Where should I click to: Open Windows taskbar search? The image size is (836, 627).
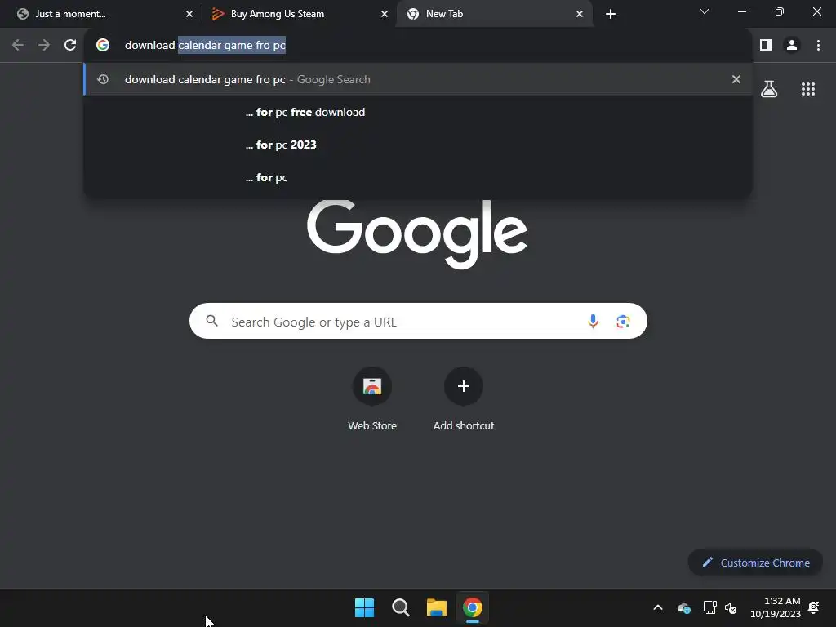click(x=400, y=607)
